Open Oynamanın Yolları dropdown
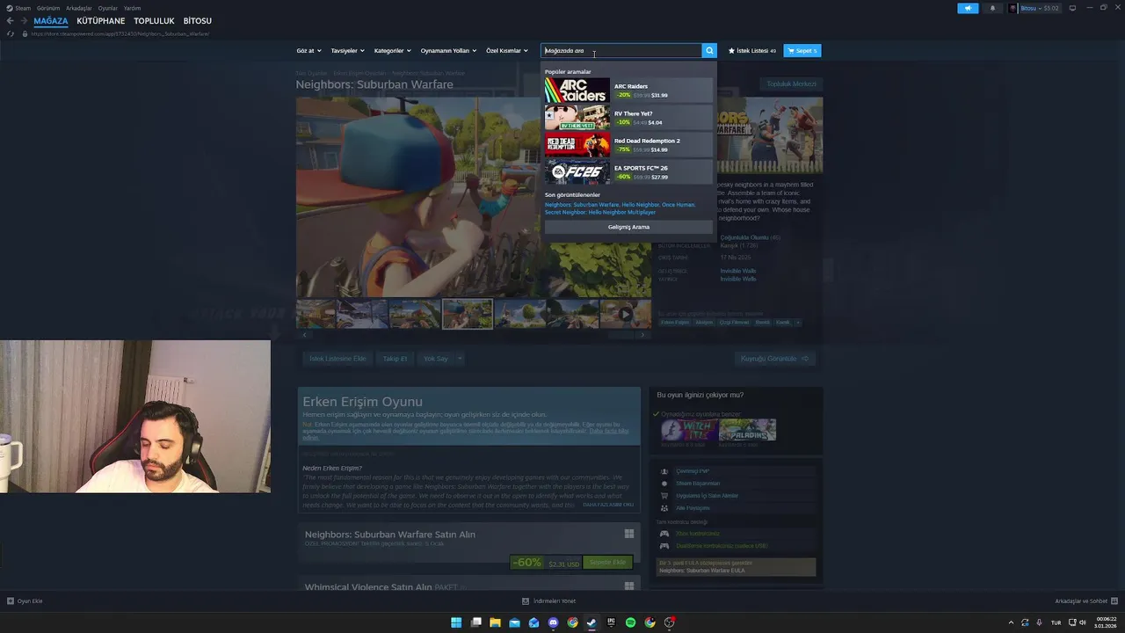 click(x=448, y=51)
